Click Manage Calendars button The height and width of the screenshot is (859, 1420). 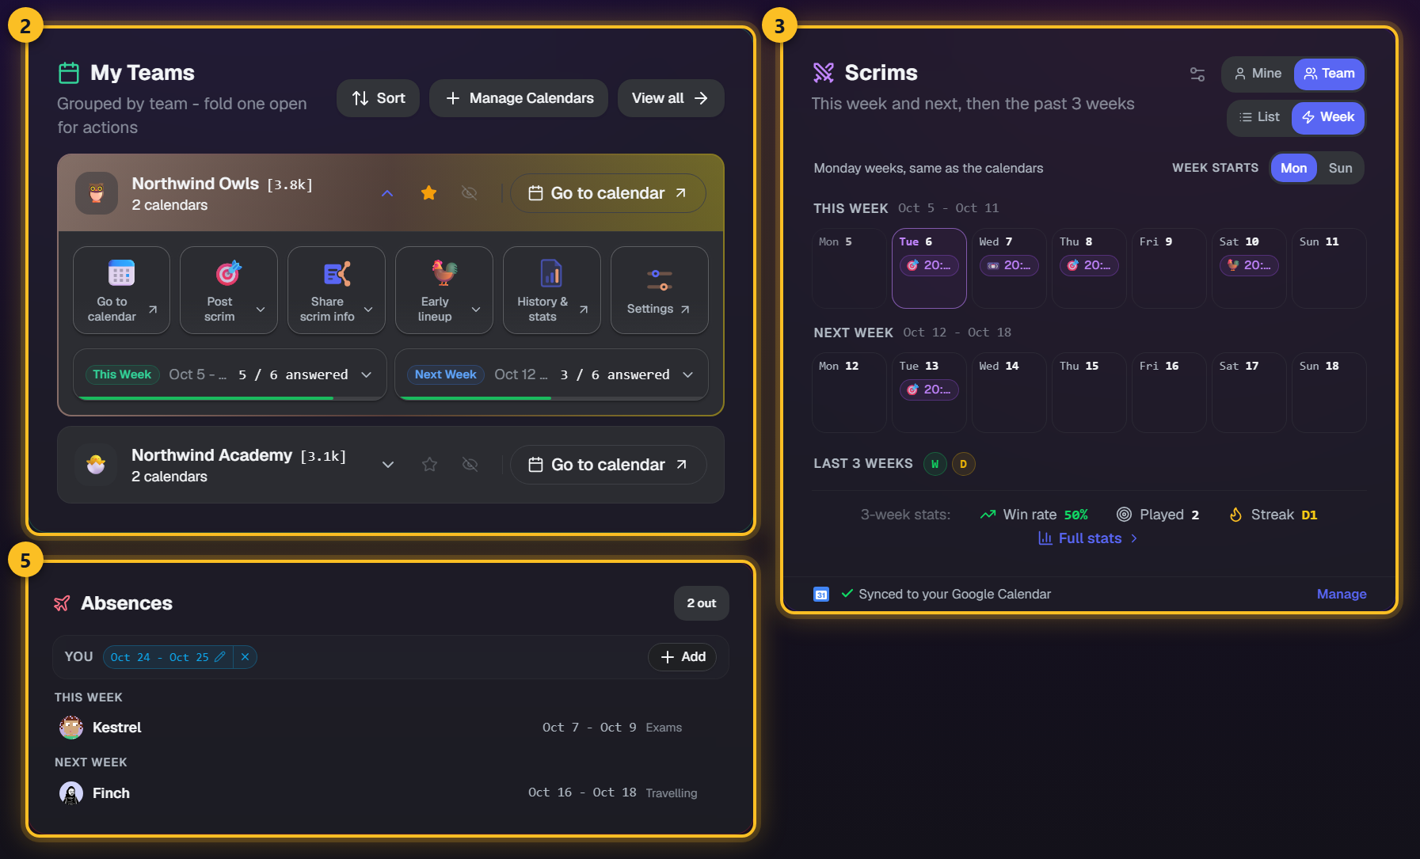point(519,98)
